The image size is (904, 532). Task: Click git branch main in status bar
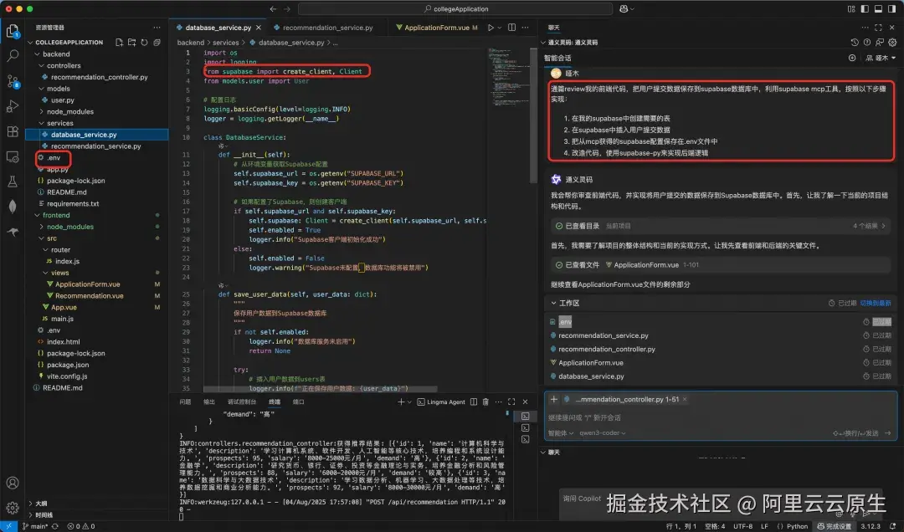point(34,526)
